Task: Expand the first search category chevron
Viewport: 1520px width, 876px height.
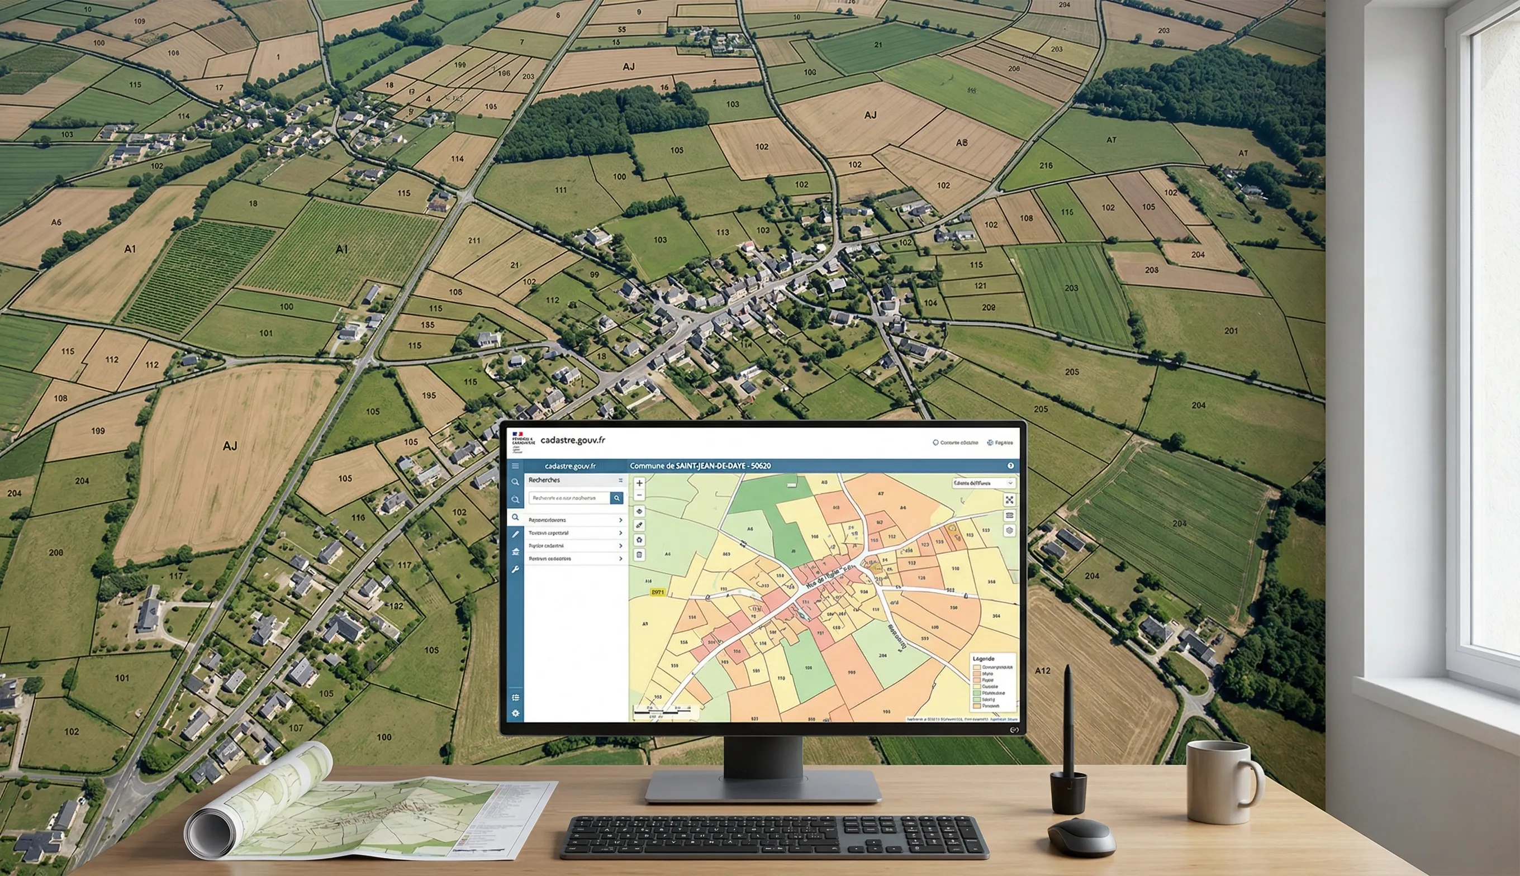Action: (x=621, y=521)
